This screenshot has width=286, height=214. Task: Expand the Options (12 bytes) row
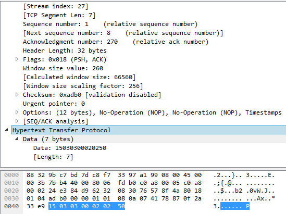(17, 112)
